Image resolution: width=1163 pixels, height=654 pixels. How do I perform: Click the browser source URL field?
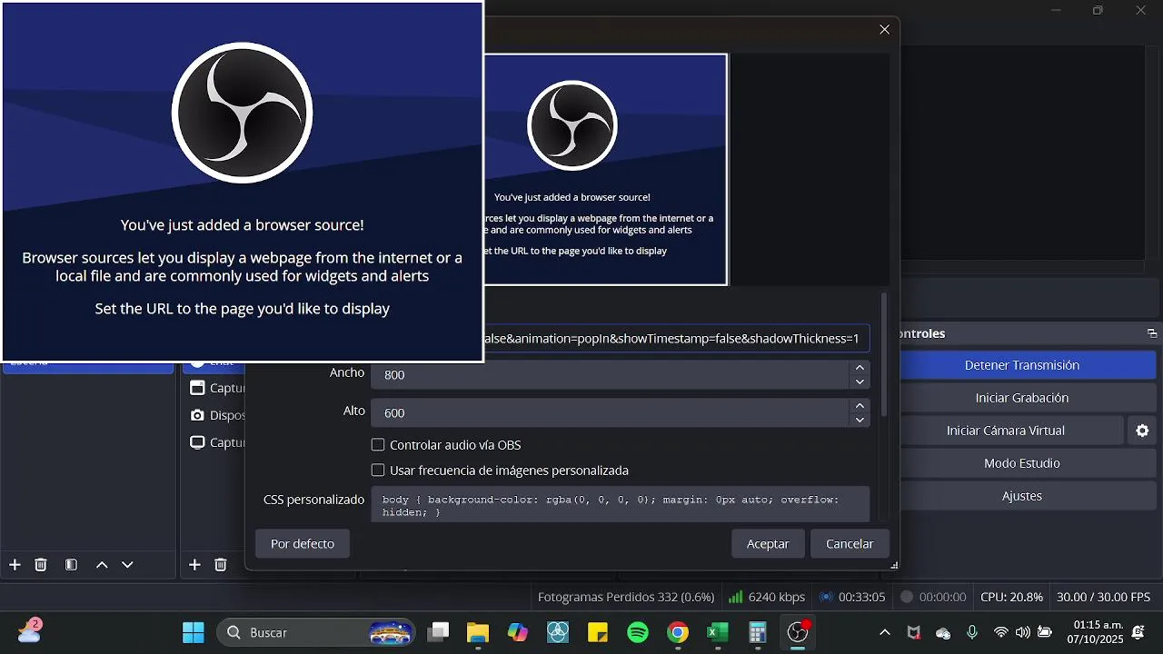pyautogui.click(x=677, y=338)
